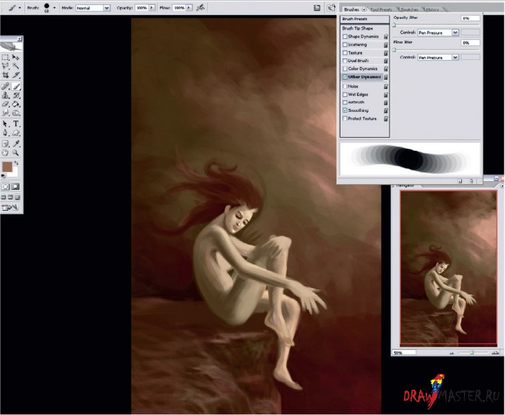Click the Navigator 50% zoom field

click(404, 353)
